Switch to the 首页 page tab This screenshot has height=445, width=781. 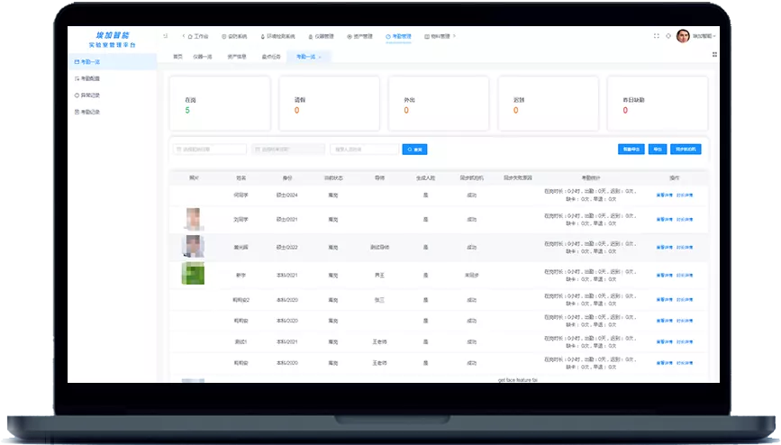[x=177, y=57]
